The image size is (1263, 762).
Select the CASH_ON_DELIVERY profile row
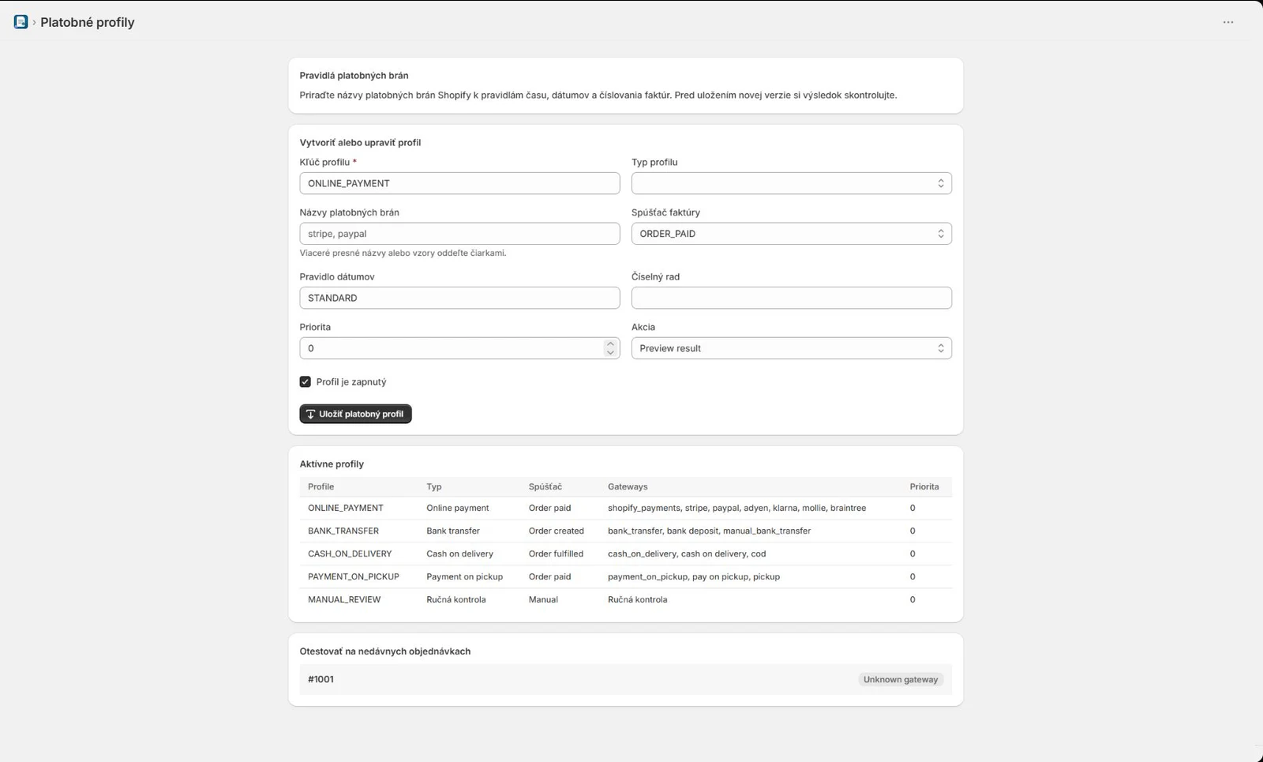click(x=625, y=554)
